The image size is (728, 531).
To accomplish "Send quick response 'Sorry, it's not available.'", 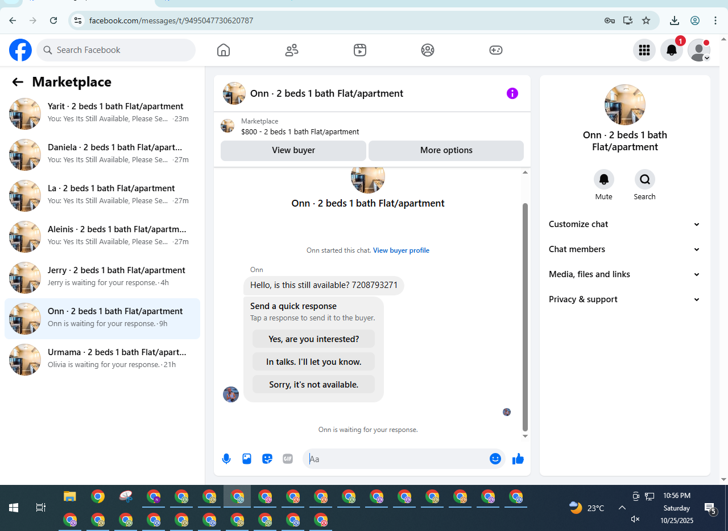I will point(314,384).
